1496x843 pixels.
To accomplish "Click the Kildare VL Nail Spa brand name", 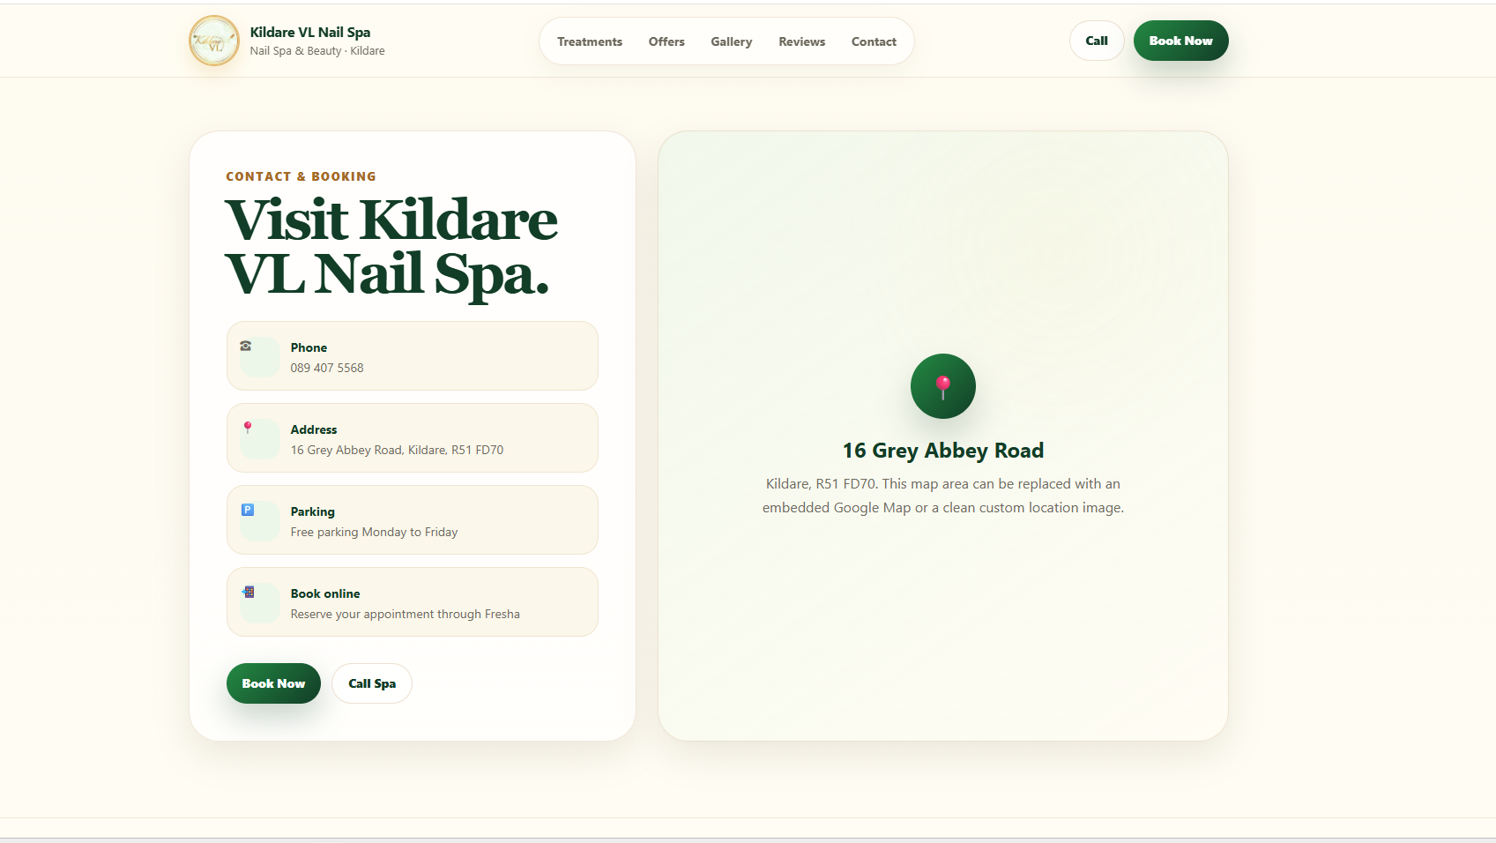I will 310,32.
